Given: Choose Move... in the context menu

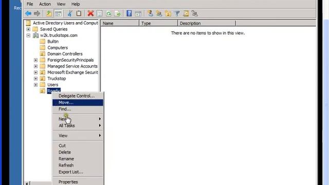Looking at the screenshot, I should [x=78, y=103].
